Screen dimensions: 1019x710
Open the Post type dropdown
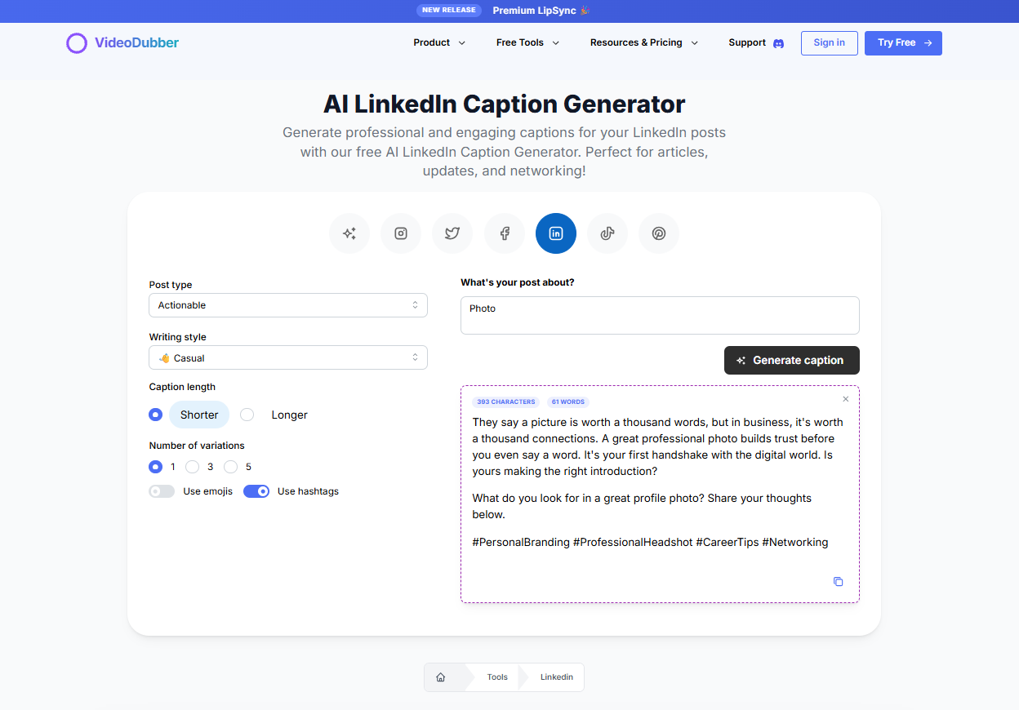(x=288, y=305)
